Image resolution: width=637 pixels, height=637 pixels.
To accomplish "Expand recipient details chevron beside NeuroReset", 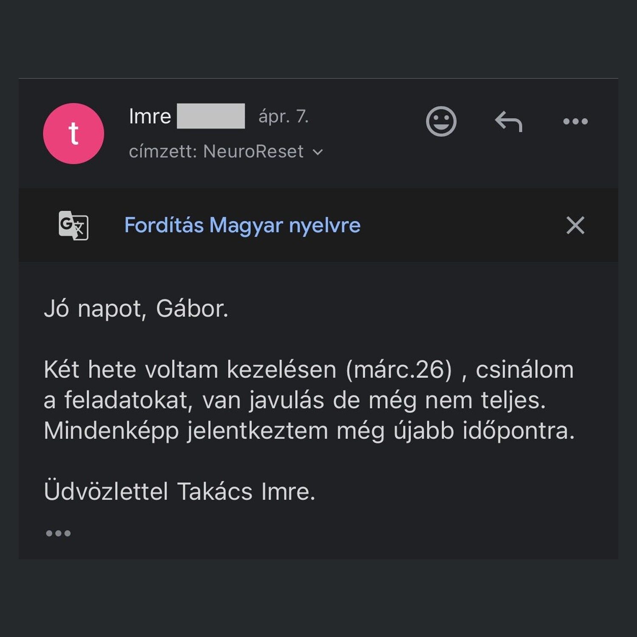I will tap(318, 152).
